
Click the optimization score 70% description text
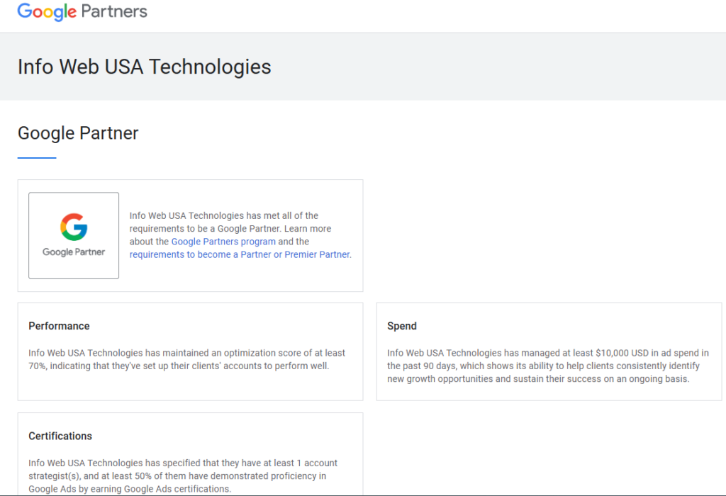coord(186,359)
